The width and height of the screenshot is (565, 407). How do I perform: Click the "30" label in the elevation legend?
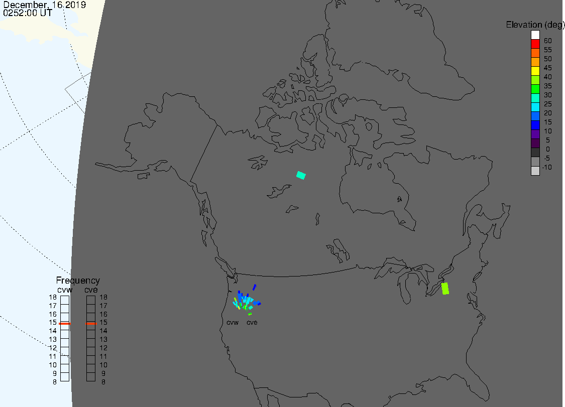(548, 95)
